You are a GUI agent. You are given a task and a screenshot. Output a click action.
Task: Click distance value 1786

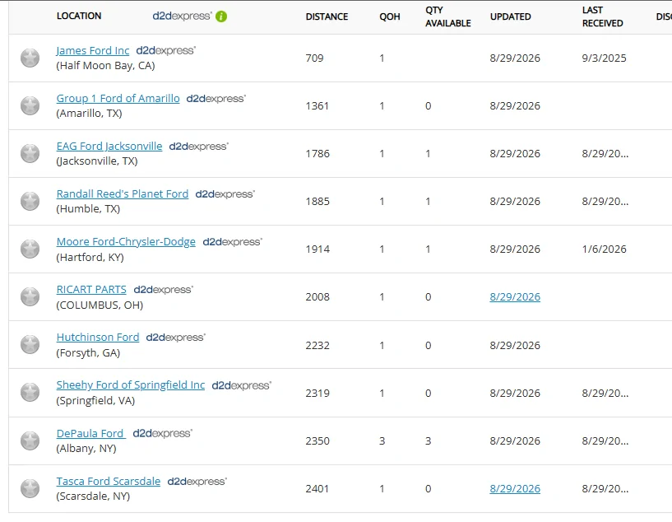(x=317, y=154)
